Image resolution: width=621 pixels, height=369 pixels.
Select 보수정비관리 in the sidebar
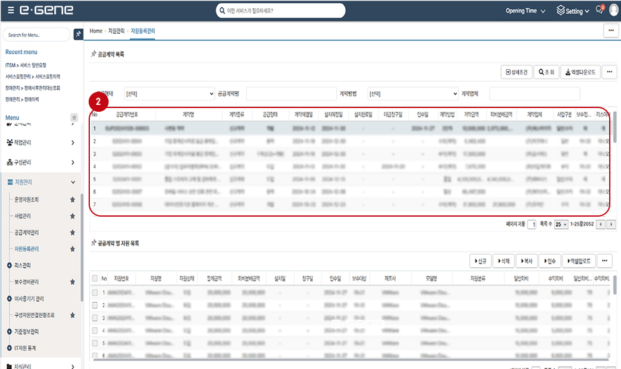tap(26, 282)
